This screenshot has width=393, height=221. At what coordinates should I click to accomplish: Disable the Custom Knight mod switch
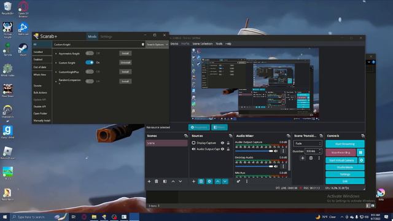tap(90, 63)
